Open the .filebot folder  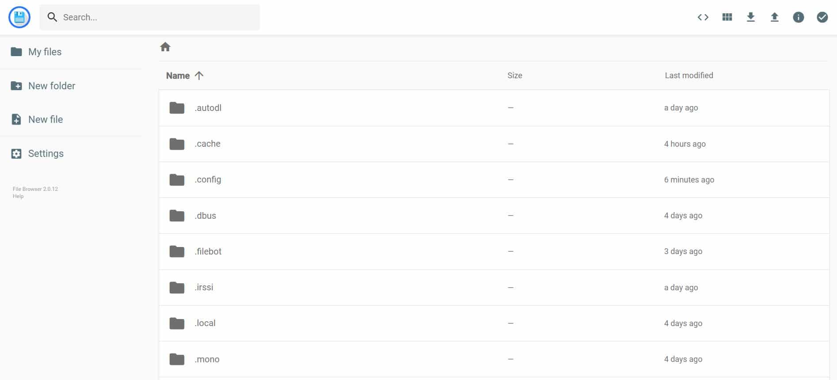point(208,251)
